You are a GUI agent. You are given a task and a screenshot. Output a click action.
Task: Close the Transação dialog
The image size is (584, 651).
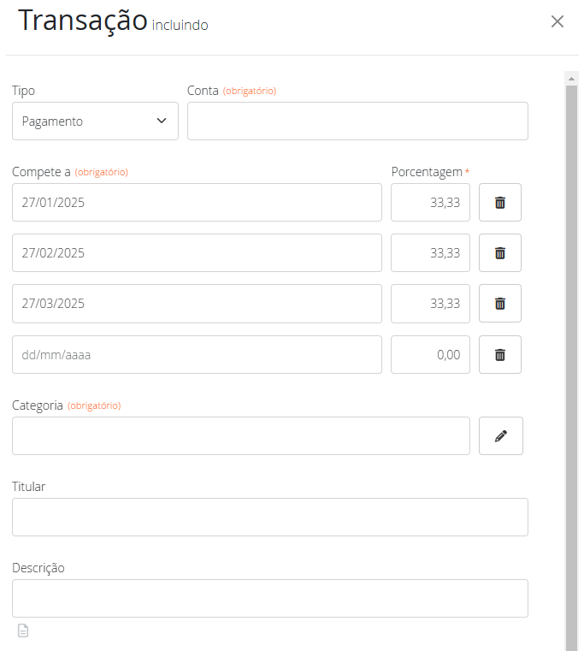click(x=557, y=22)
